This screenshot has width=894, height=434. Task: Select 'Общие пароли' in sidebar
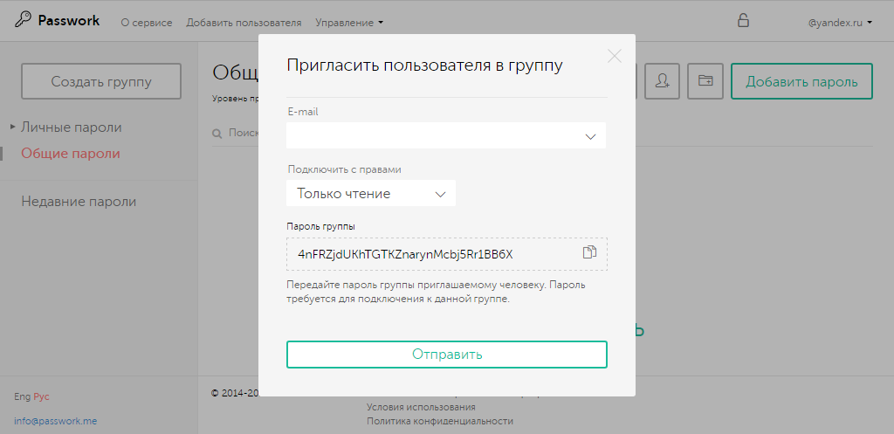(x=71, y=154)
